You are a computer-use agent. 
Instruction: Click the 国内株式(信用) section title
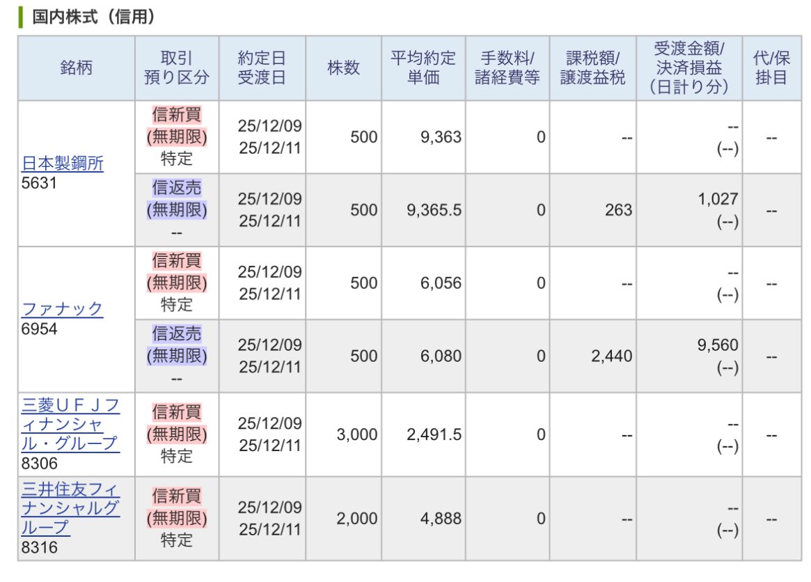click(x=93, y=17)
